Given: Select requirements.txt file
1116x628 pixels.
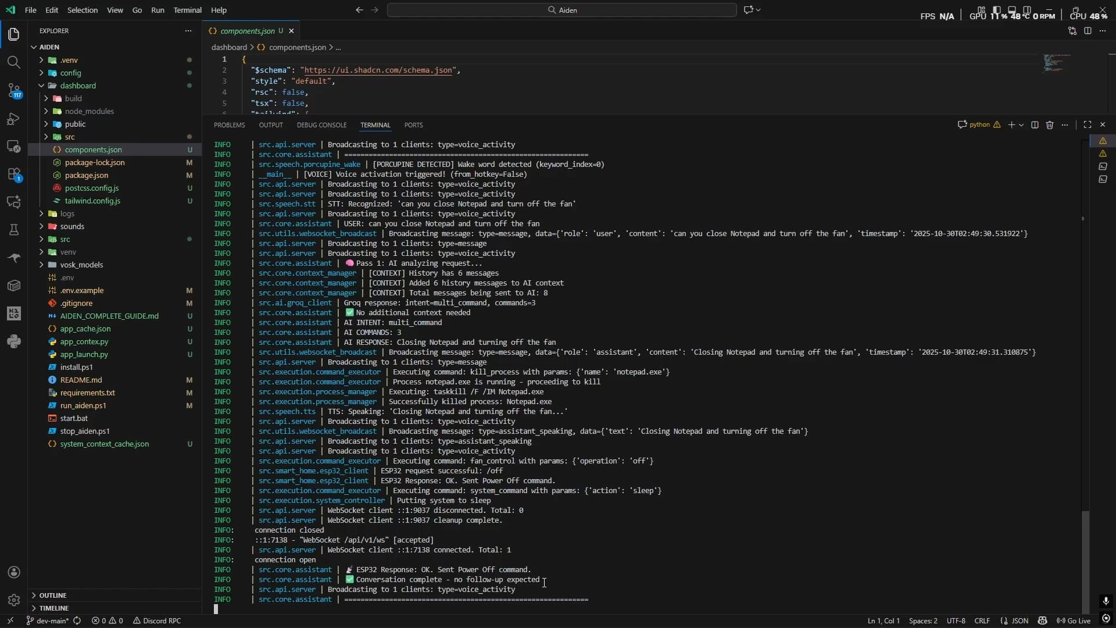Looking at the screenshot, I should (87, 392).
